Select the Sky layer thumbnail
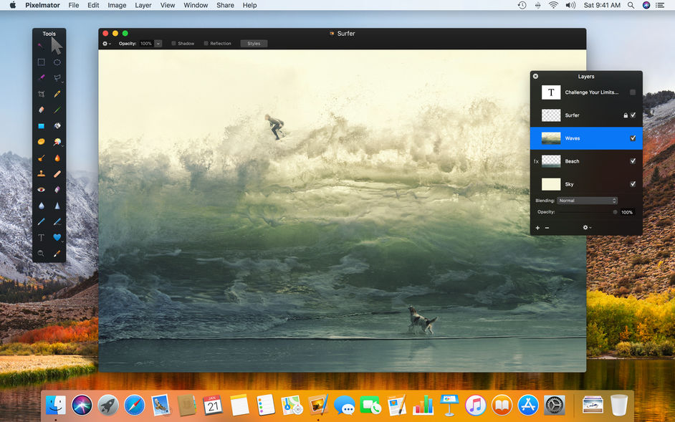The width and height of the screenshot is (675, 422). click(x=550, y=184)
